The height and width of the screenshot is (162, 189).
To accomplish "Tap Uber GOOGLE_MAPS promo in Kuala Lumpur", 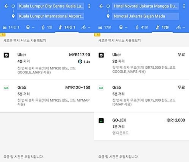I will pos(47,70).
